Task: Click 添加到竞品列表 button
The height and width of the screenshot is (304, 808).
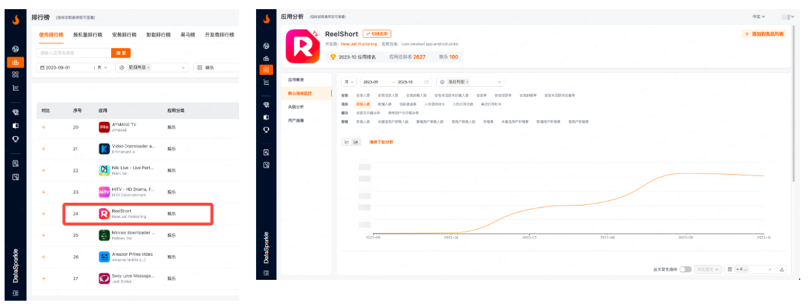Action: pyautogui.click(x=764, y=34)
